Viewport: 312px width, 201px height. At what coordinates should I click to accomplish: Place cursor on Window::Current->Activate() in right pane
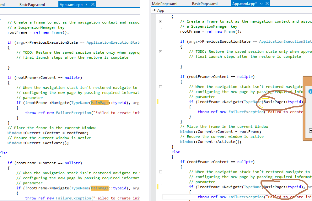[x=211, y=142]
